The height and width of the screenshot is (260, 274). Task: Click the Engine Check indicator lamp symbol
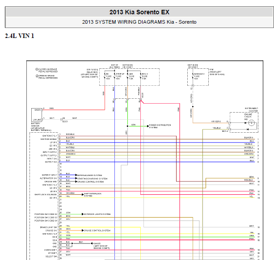click(251, 123)
